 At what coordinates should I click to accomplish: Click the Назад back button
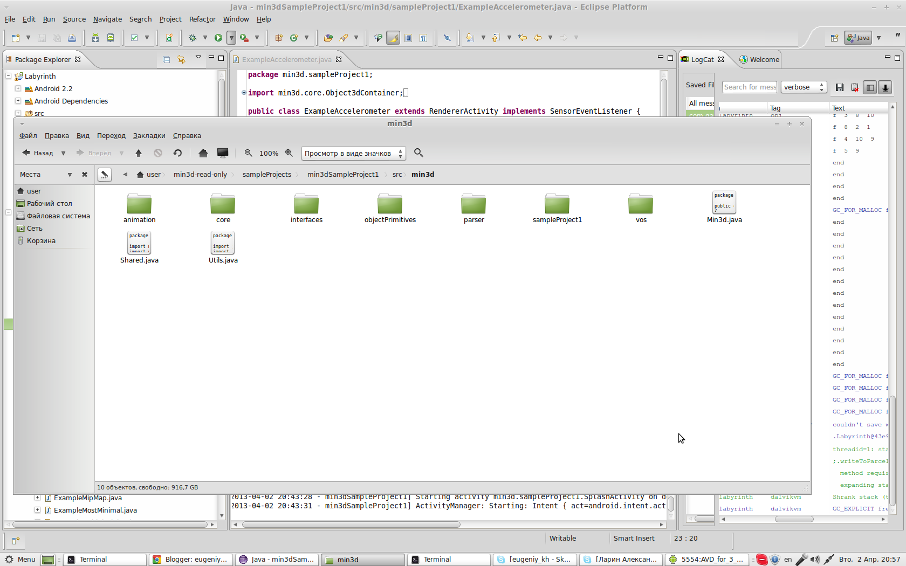point(37,153)
